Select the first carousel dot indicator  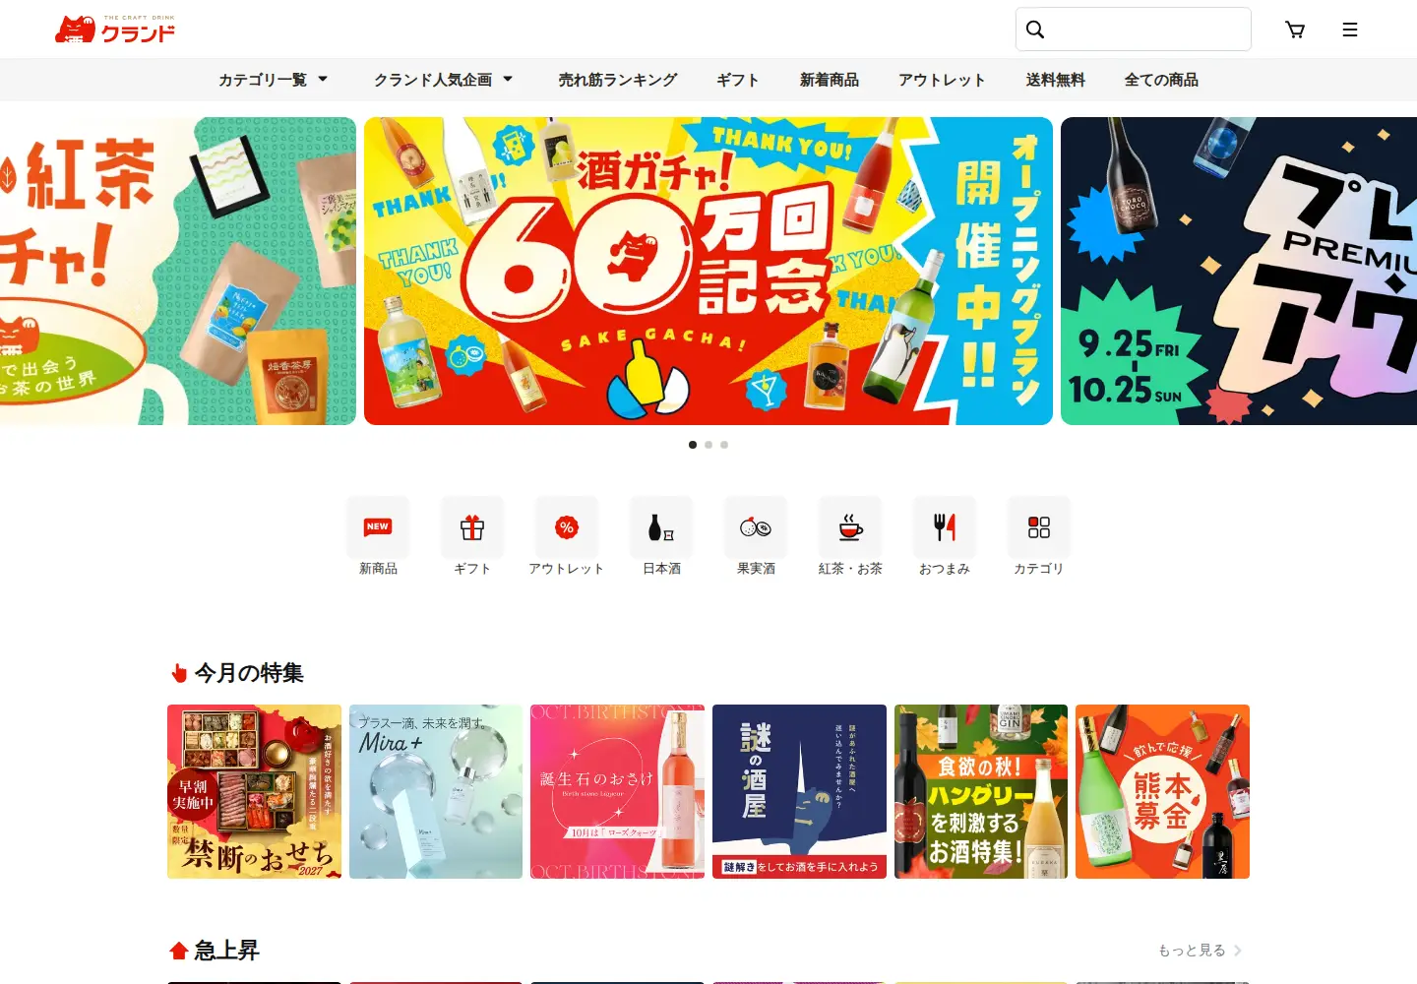pyautogui.click(x=693, y=445)
